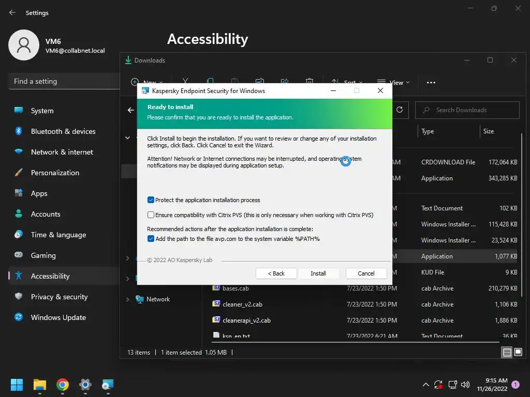Click Explorer back navigation arrow

point(131,110)
